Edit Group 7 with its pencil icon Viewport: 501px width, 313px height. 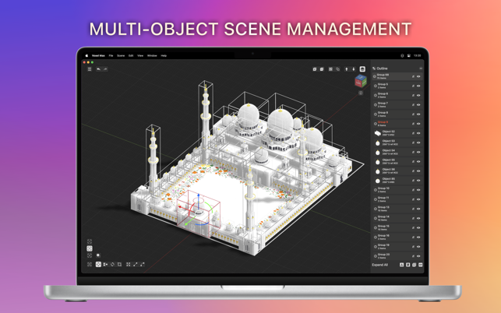coord(413,105)
